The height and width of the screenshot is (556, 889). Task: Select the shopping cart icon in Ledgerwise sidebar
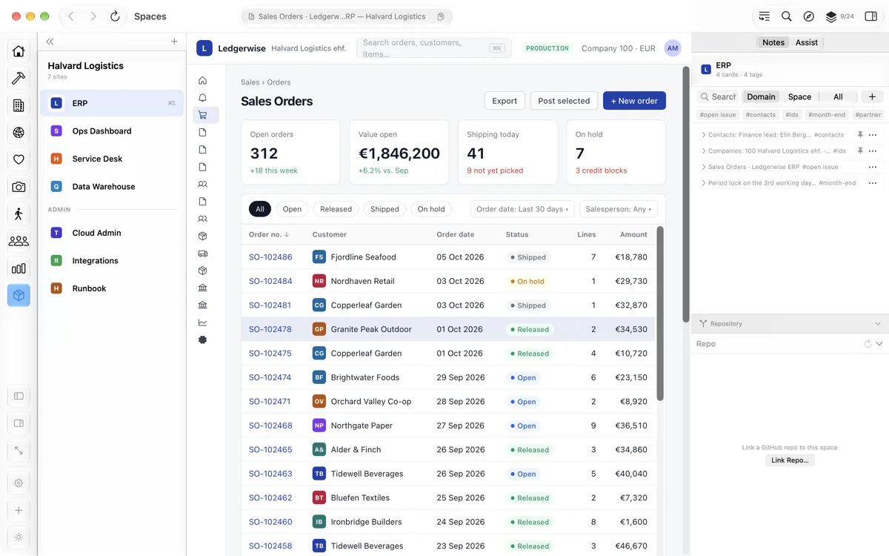coord(203,115)
